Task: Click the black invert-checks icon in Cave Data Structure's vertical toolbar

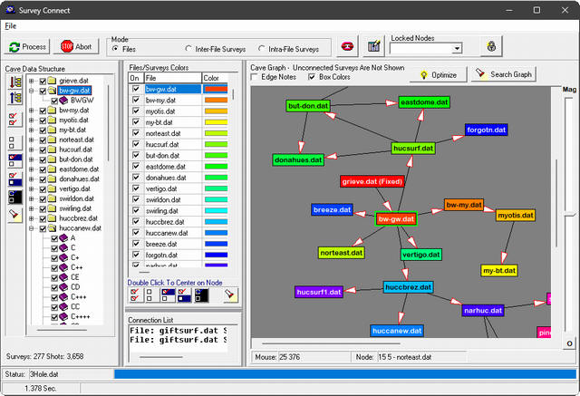Action: [14, 197]
